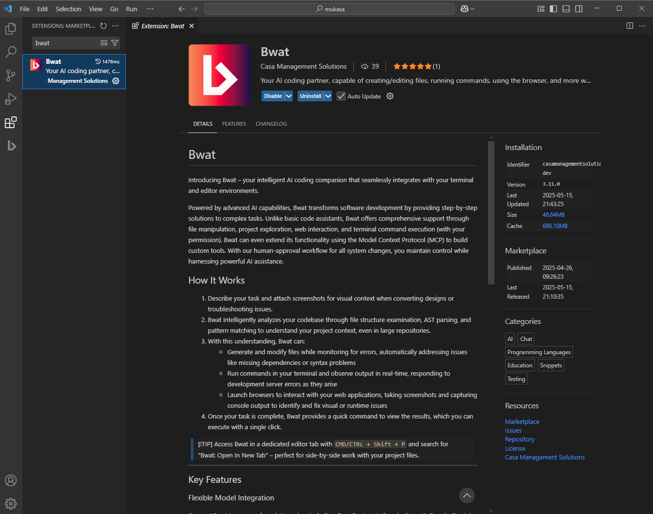This screenshot has width=653, height=514.
Task: Open the Edit menu
Action: coord(42,9)
